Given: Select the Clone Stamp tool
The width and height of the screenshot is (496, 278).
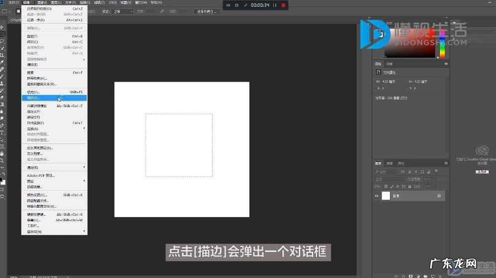Looking at the screenshot, I should 2,83.
